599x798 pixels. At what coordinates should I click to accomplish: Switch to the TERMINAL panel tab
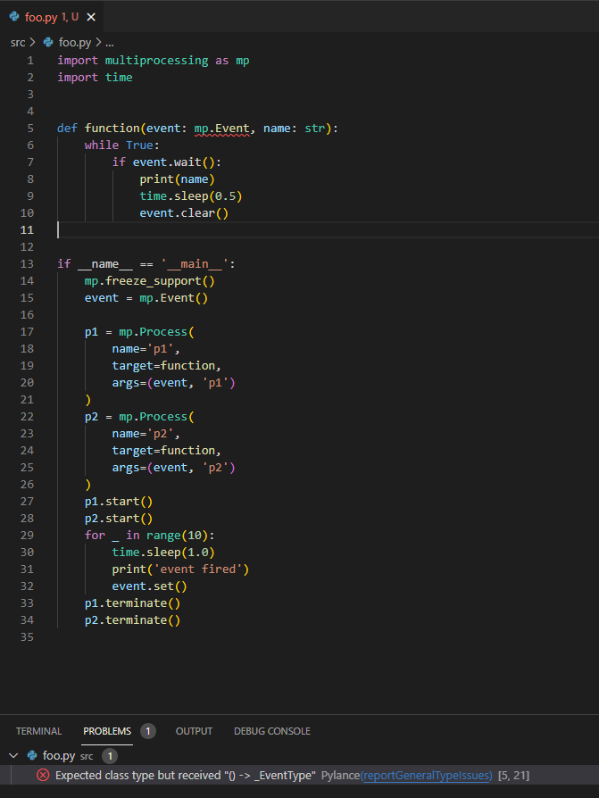[38, 731]
